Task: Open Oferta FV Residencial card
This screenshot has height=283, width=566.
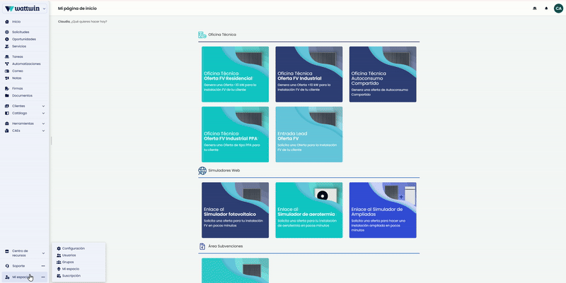Action: 235,74
